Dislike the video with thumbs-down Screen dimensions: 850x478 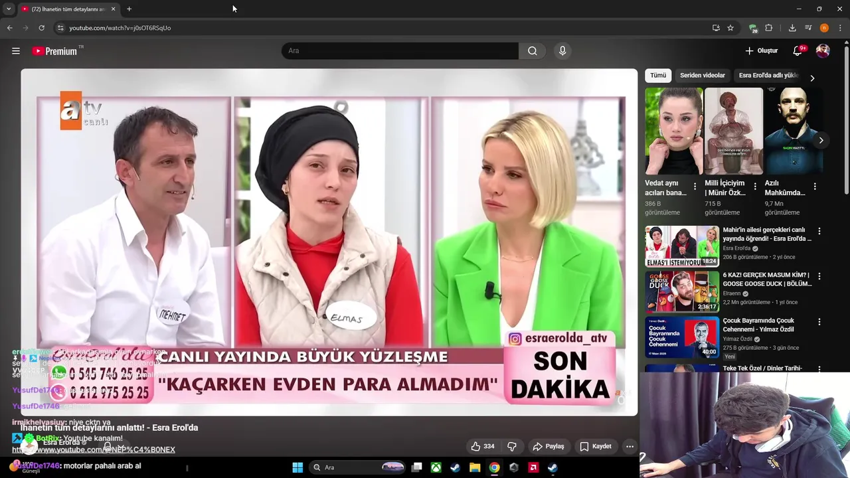(512, 446)
